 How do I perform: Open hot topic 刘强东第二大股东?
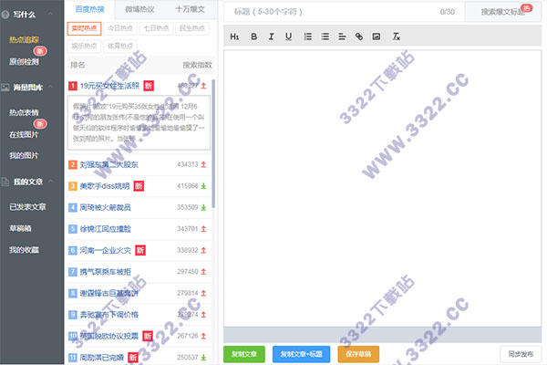pyautogui.click(x=108, y=164)
